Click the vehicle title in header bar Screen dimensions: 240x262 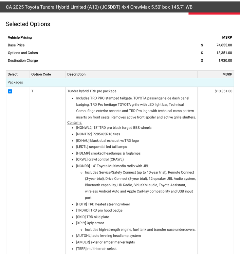[x=99, y=7]
